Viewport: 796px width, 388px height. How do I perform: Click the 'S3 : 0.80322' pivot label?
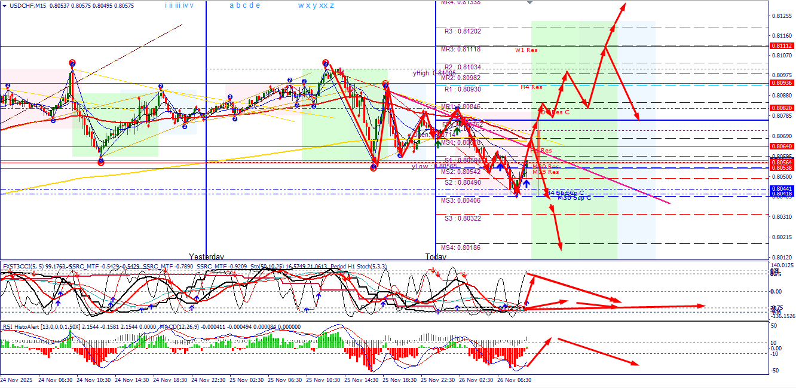click(x=463, y=218)
